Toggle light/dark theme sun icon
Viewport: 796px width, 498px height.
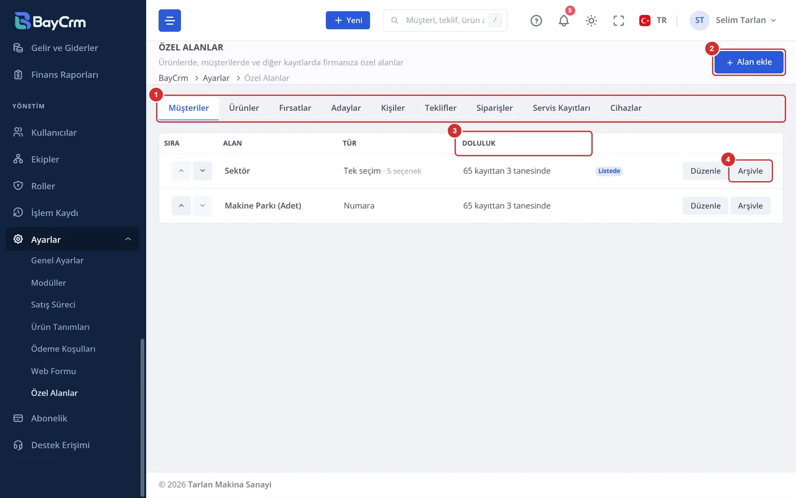click(x=591, y=21)
